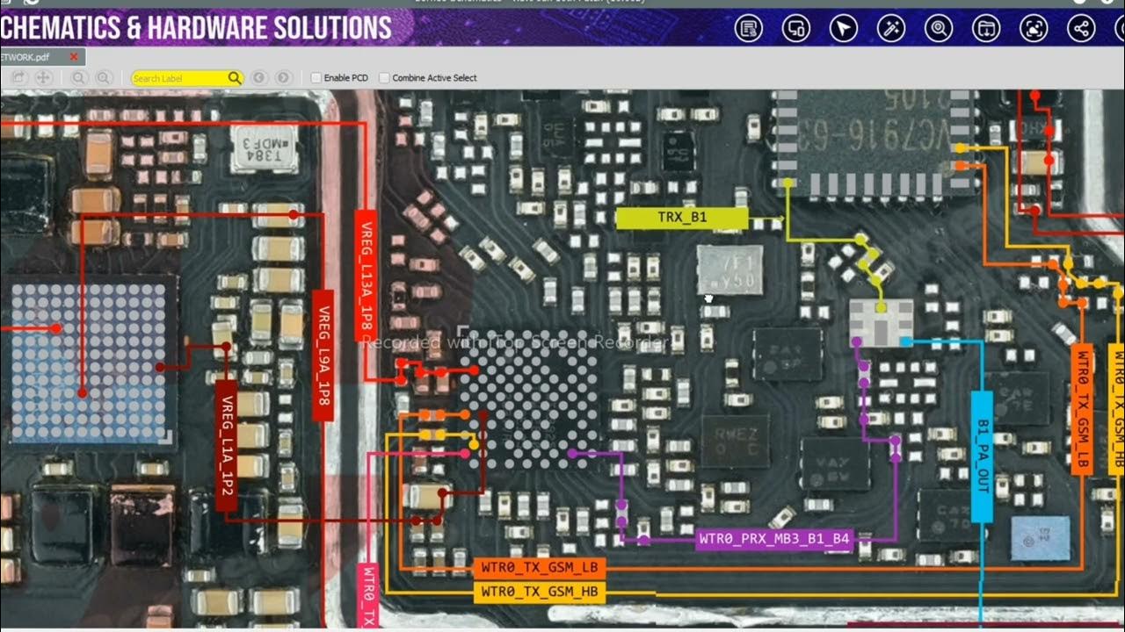The width and height of the screenshot is (1125, 632).
Task: Switch to the ETWORK.pdf tab
Action: (42, 57)
